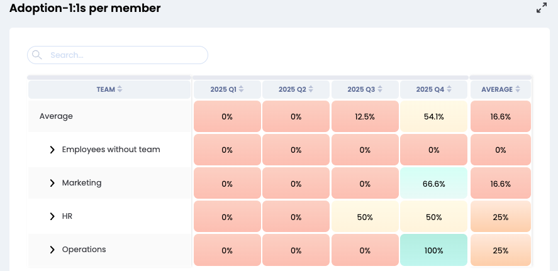This screenshot has width=558, height=271.
Task: Click the Operations 2025 Q4 100% cell
Action: point(433,250)
